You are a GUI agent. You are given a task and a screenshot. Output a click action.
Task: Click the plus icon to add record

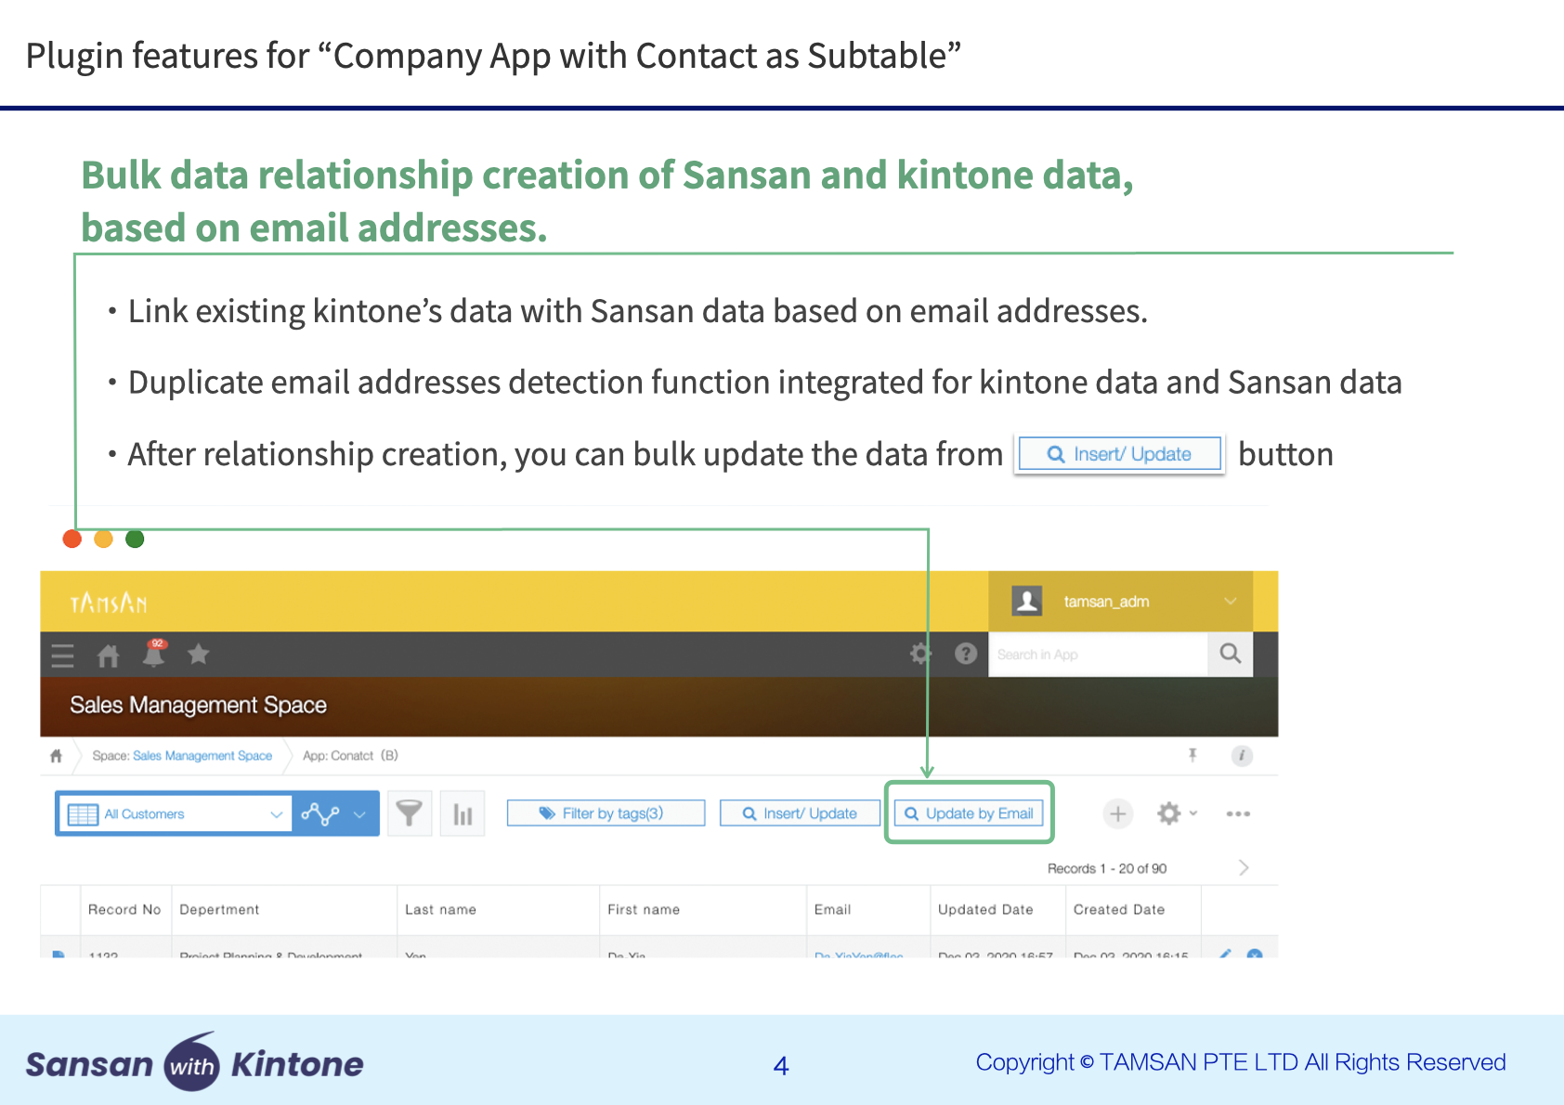tap(1117, 814)
